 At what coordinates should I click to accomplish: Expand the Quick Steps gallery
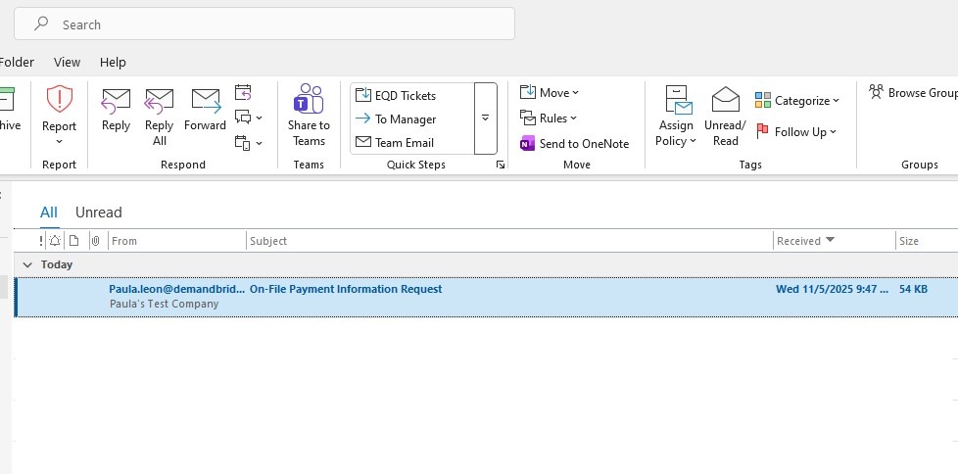click(x=486, y=118)
